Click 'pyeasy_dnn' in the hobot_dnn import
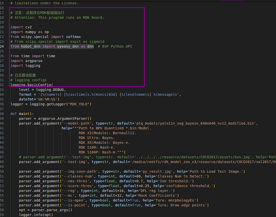Image resolution: width=276 pixels, height=217 pixels. tap(68, 46)
